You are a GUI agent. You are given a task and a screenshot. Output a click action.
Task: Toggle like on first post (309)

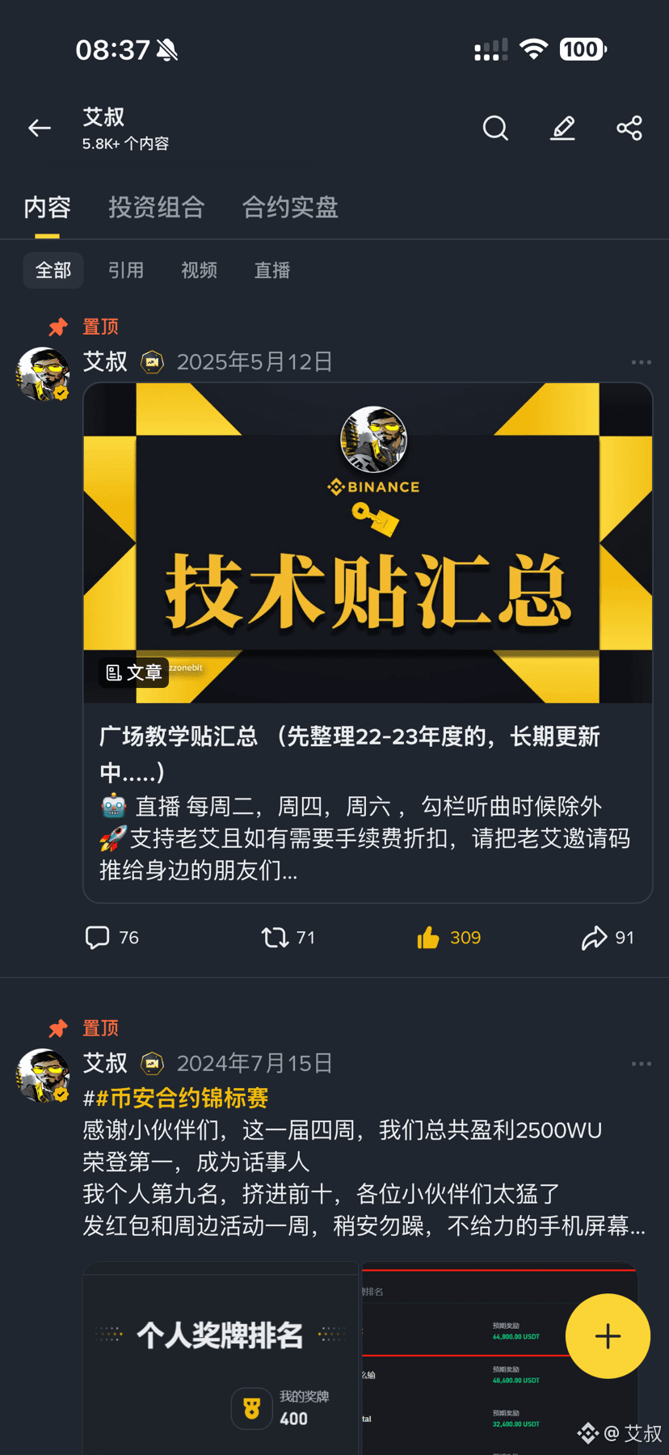tap(448, 938)
